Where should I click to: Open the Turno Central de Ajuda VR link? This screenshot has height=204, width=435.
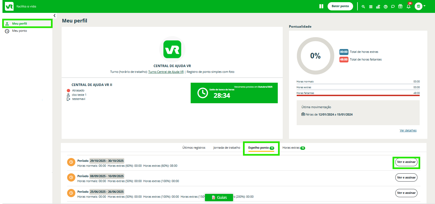point(166,72)
